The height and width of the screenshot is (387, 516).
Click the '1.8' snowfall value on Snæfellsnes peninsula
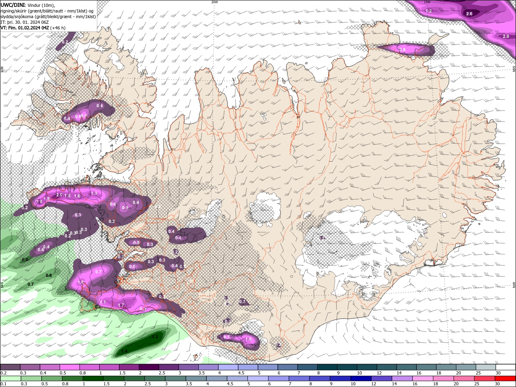(40, 202)
